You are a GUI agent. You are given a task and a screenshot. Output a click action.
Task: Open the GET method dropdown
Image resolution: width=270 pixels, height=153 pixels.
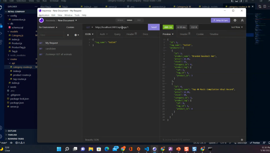coord(90,27)
